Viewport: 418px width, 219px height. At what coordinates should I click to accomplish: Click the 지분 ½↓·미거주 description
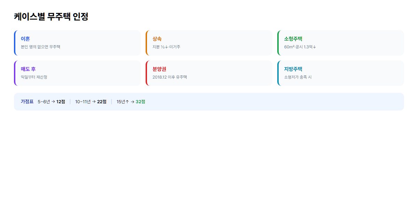click(167, 47)
